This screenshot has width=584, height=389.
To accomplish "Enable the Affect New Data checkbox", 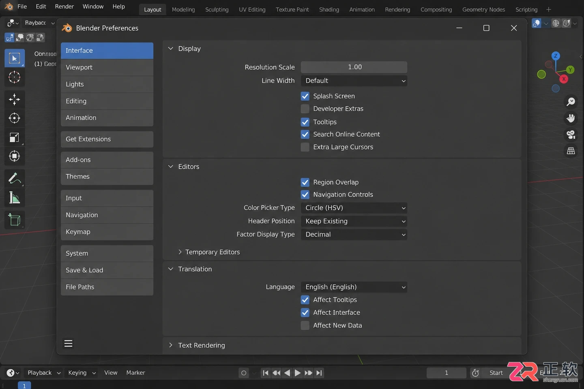I will pyautogui.click(x=305, y=325).
